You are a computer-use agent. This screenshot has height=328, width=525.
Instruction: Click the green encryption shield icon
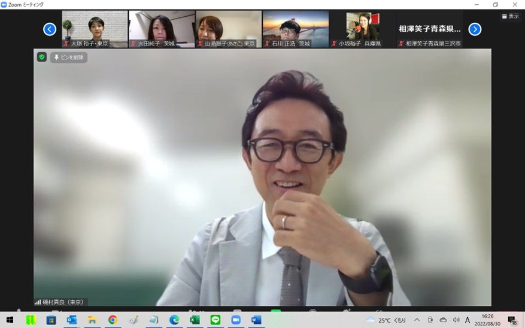[41, 57]
